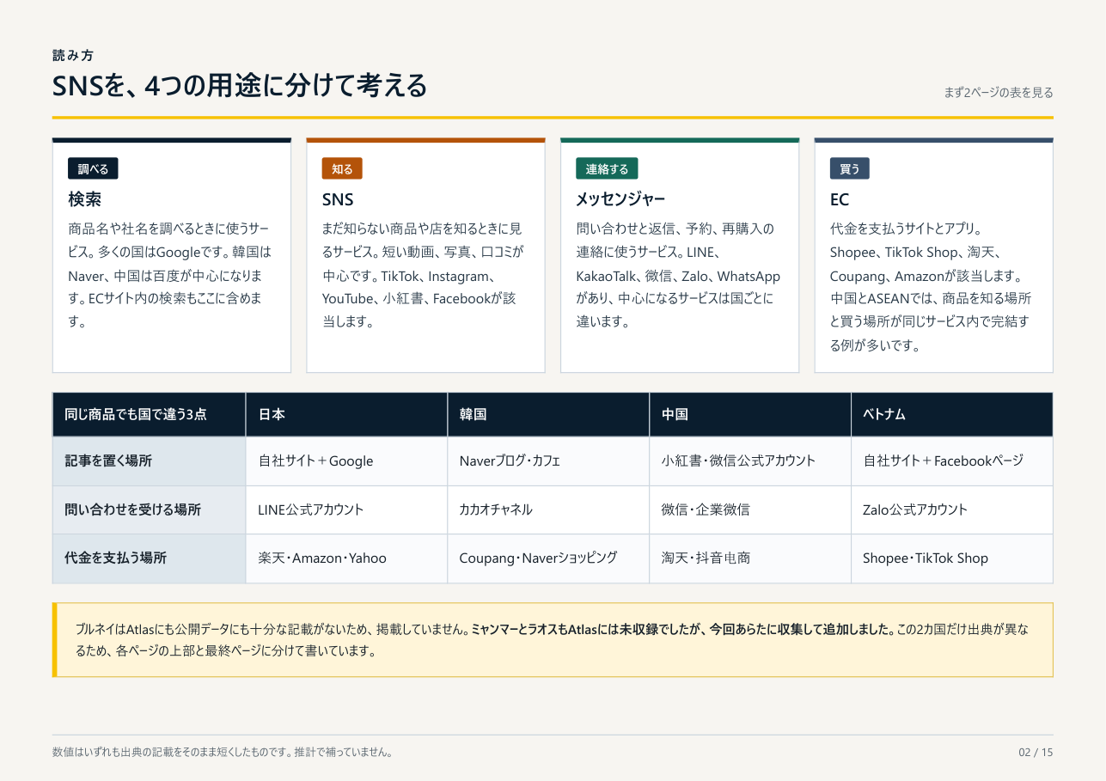Viewport: 1106px width, 781px height.
Task: Click the footer note 数値はいずれも出典の記載
Action: pyautogui.click(x=223, y=753)
